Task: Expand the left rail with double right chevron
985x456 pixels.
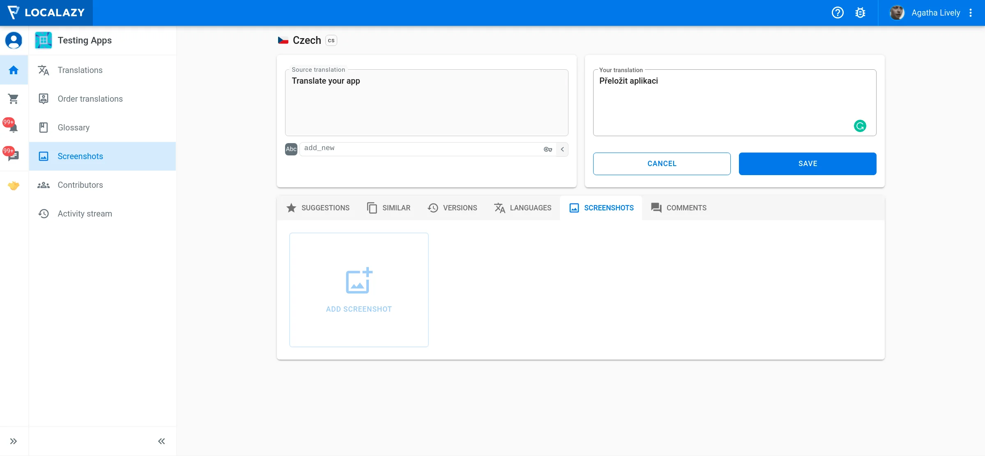Action: pos(14,441)
